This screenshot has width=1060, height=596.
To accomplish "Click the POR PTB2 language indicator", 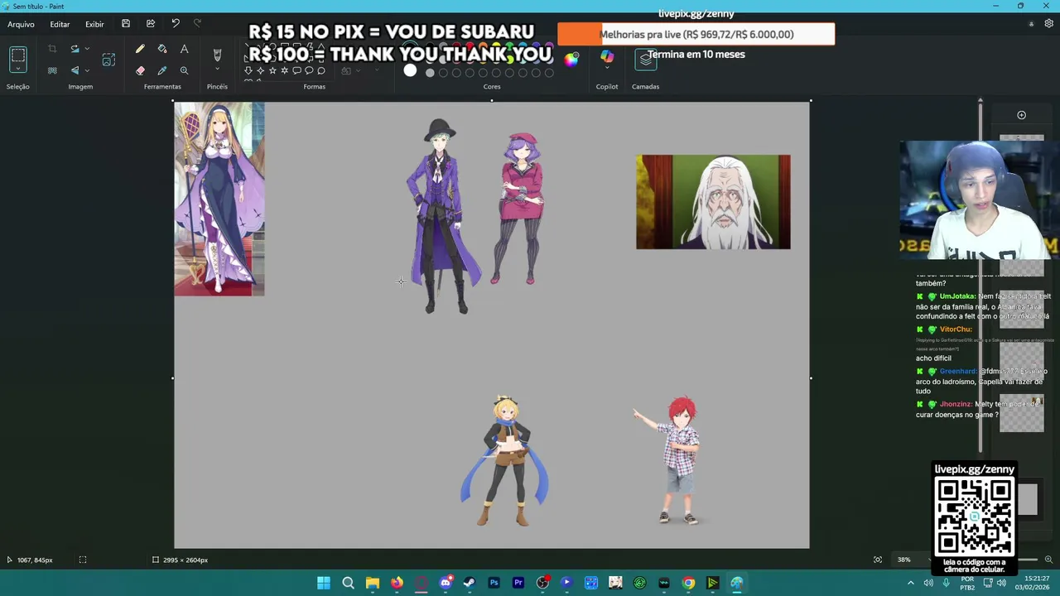I will click(967, 583).
